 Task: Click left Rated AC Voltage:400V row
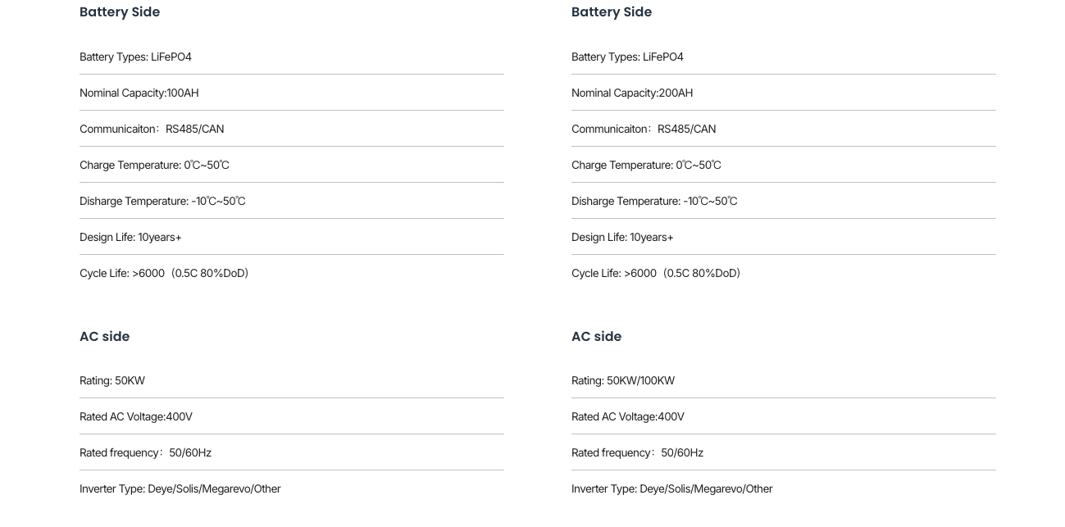point(292,416)
